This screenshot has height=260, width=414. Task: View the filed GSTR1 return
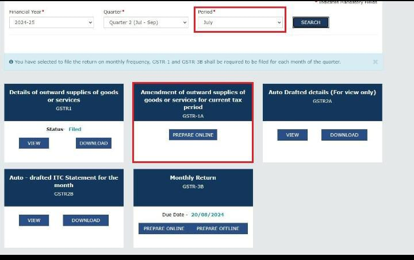click(x=34, y=143)
